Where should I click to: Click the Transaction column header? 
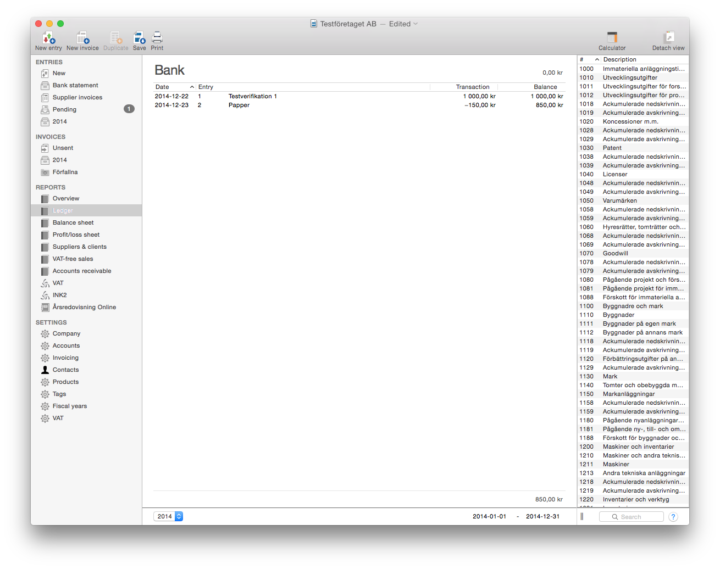(x=464, y=87)
